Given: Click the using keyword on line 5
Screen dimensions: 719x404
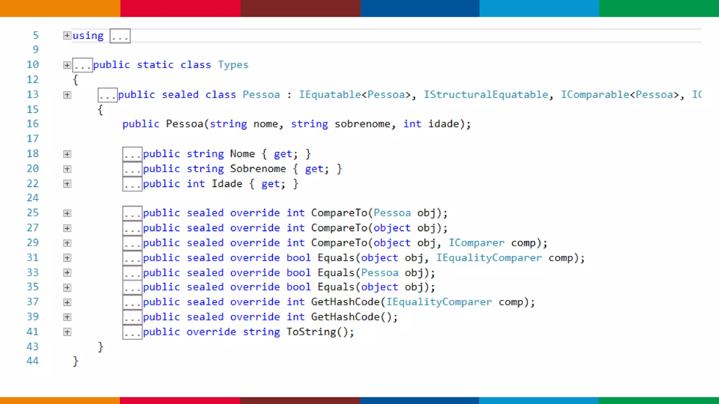Looking at the screenshot, I should (88, 36).
